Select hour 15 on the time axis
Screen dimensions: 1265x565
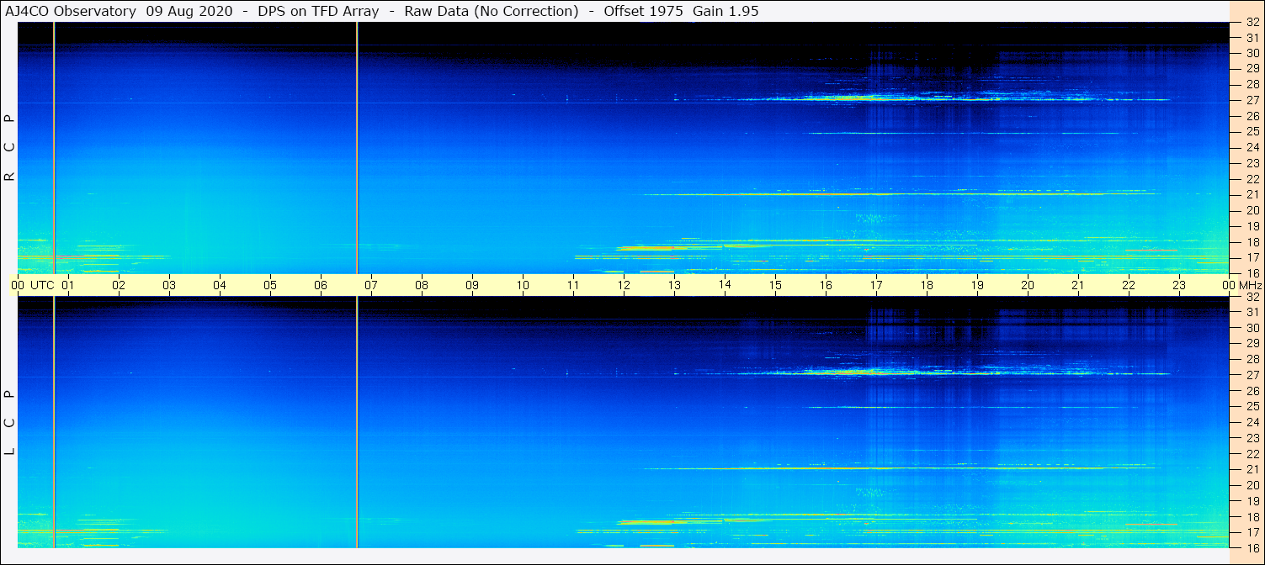[775, 285]
